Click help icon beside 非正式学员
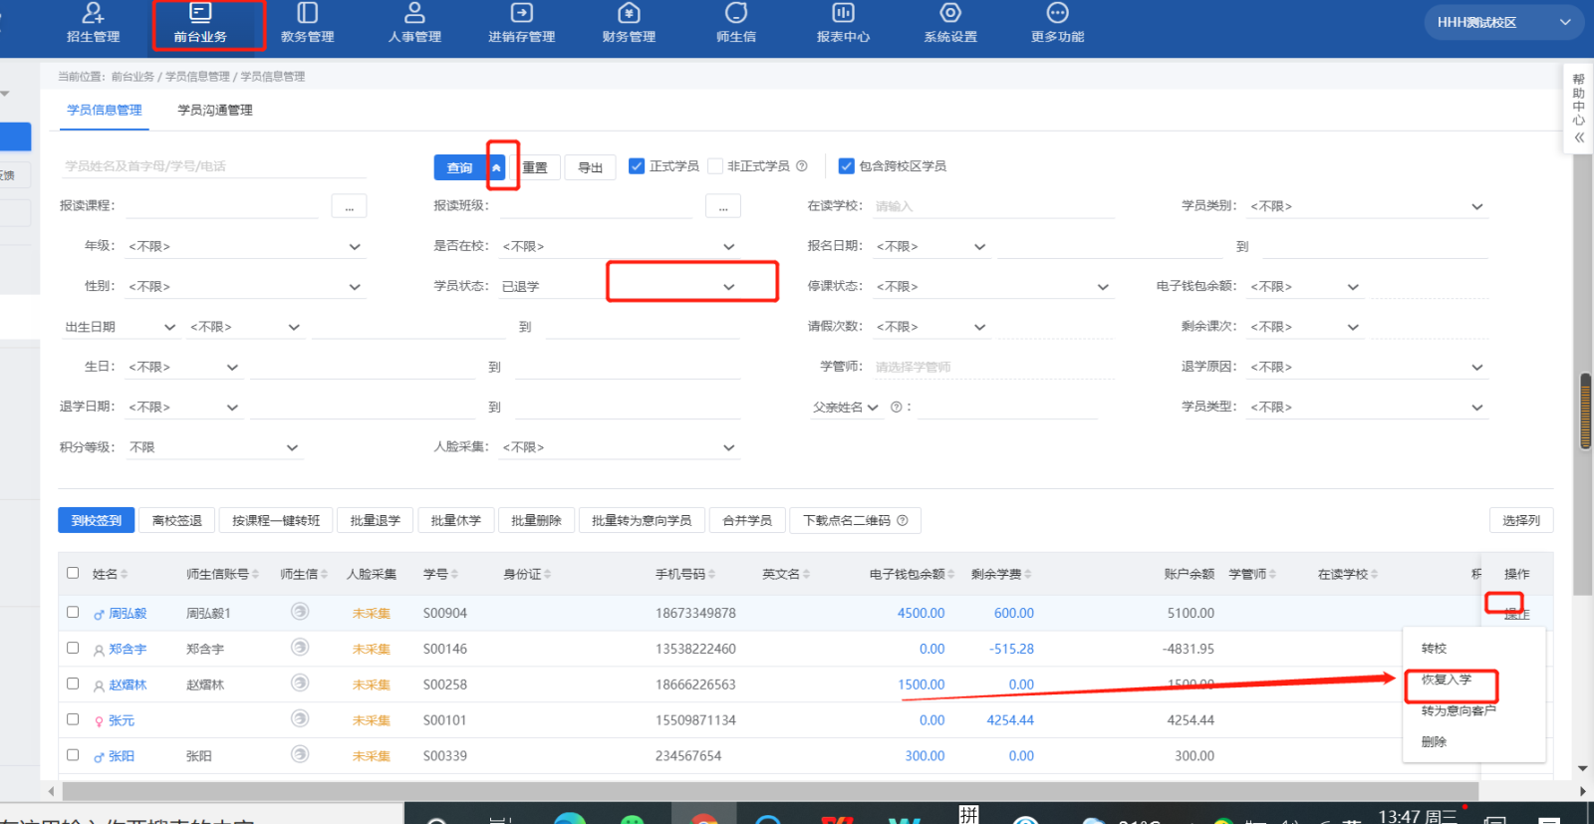 802,166
